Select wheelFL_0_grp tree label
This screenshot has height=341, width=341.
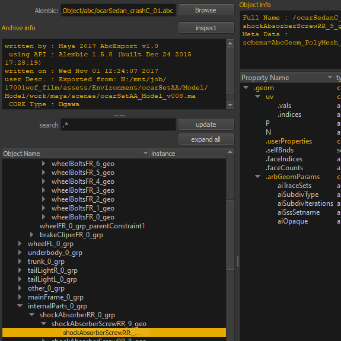coord(50,244)
